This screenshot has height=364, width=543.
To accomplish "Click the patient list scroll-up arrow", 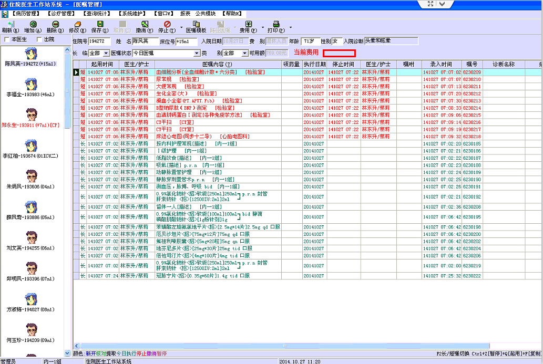I will 67,50.
